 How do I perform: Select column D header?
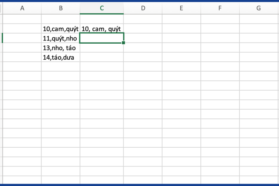click(143, 8)
